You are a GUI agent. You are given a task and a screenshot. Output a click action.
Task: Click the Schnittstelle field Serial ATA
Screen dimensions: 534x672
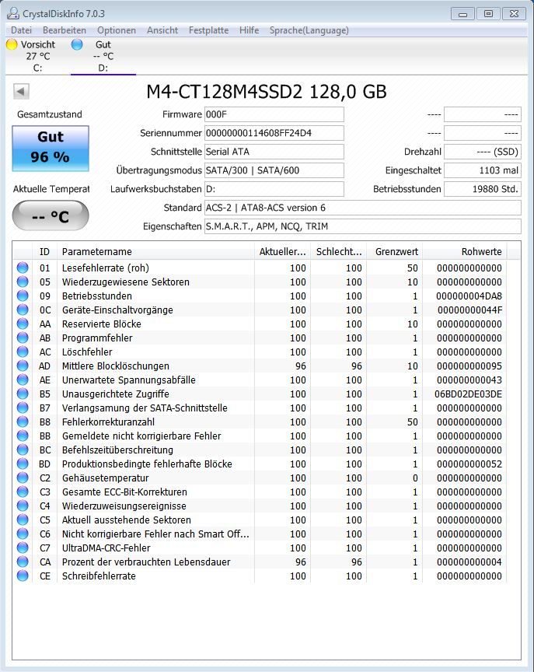click(x=274, y=152)
